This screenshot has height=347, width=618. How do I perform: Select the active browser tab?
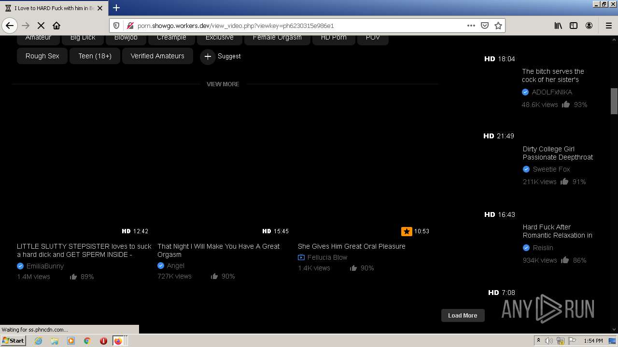54,8
